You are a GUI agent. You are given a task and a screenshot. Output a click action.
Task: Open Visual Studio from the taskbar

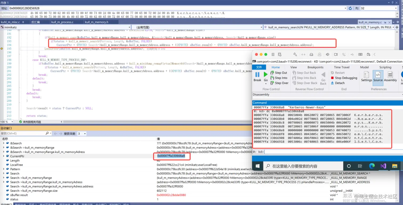click(x=383, y=166)
